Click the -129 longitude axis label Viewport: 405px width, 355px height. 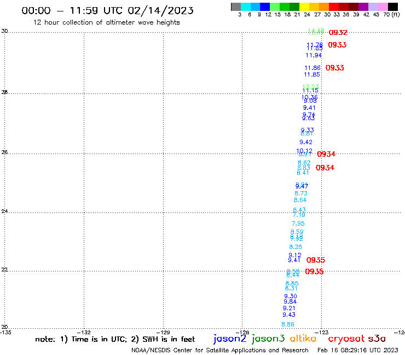pos(163,333)
